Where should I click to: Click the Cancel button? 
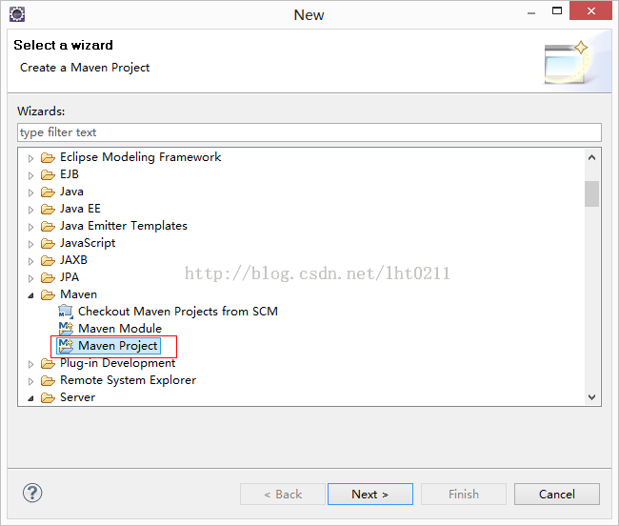point(557,494)
